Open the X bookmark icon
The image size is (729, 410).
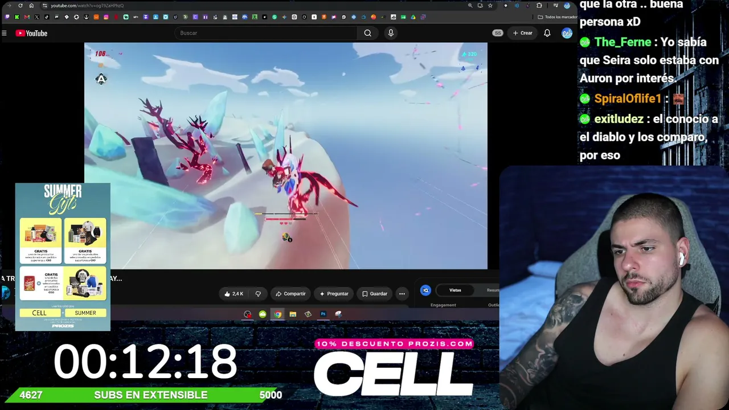coord(37,17)
